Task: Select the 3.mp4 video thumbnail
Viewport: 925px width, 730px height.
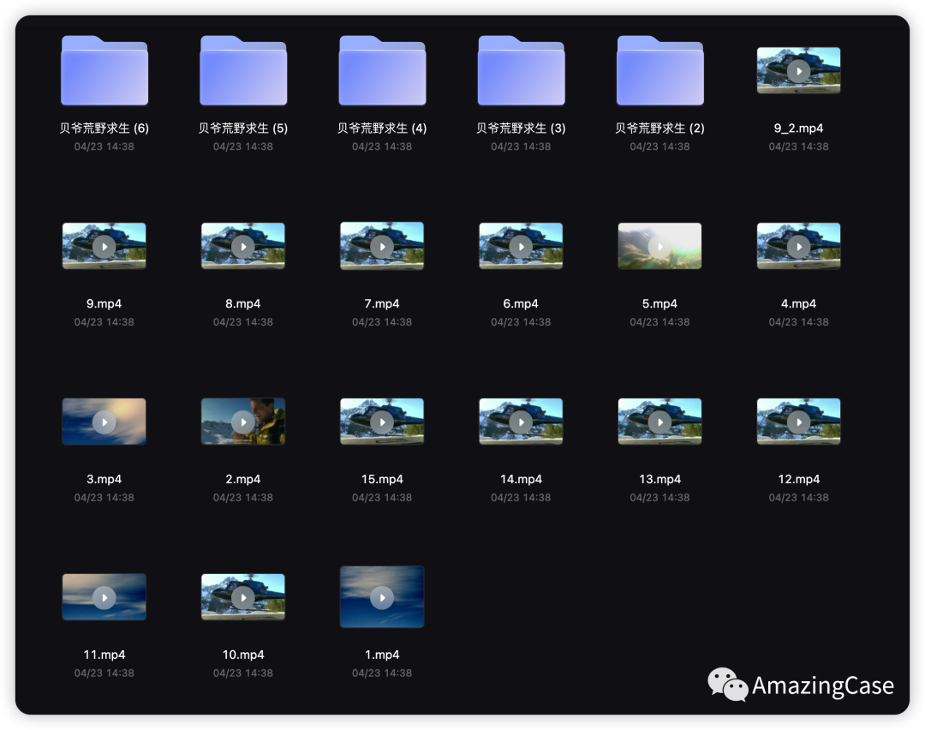Action: 104,422
